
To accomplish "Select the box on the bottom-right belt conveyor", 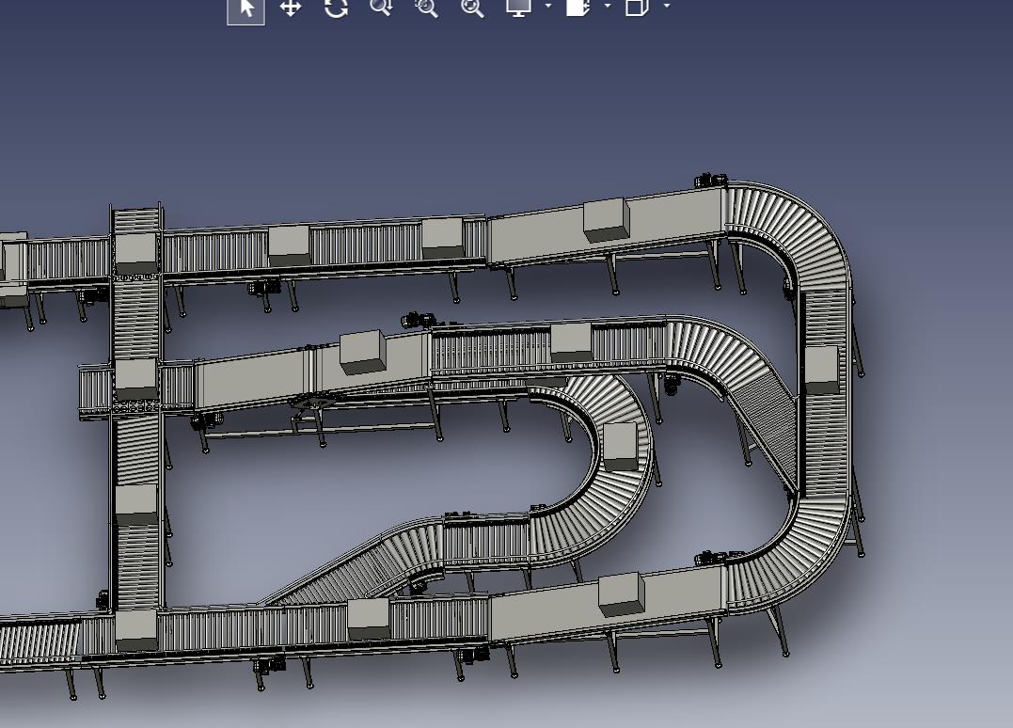I will 621,594.
